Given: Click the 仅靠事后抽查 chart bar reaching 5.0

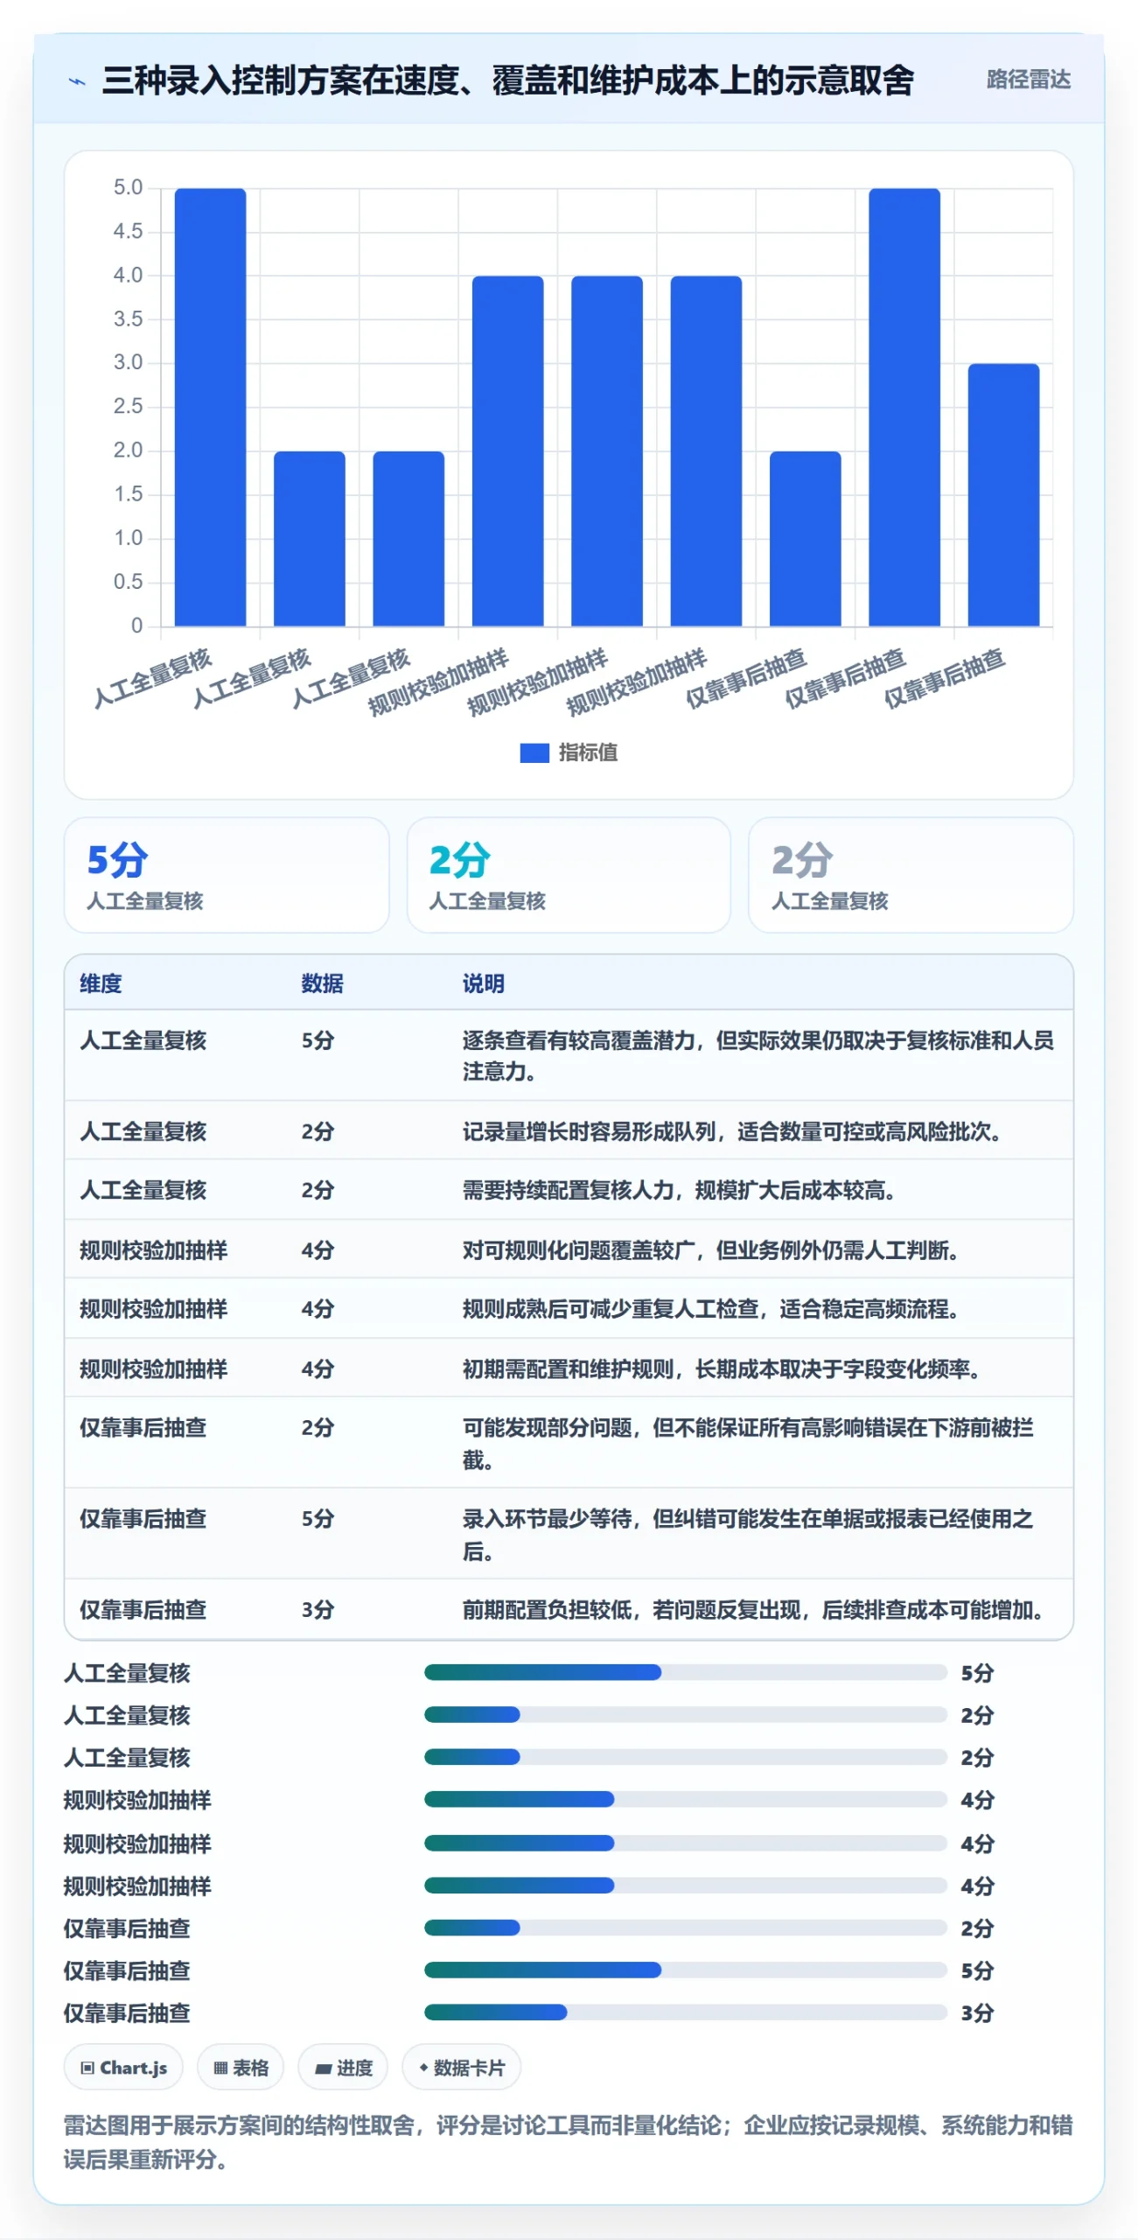Looking at the screenshot, I should click(x=904, y=407).
